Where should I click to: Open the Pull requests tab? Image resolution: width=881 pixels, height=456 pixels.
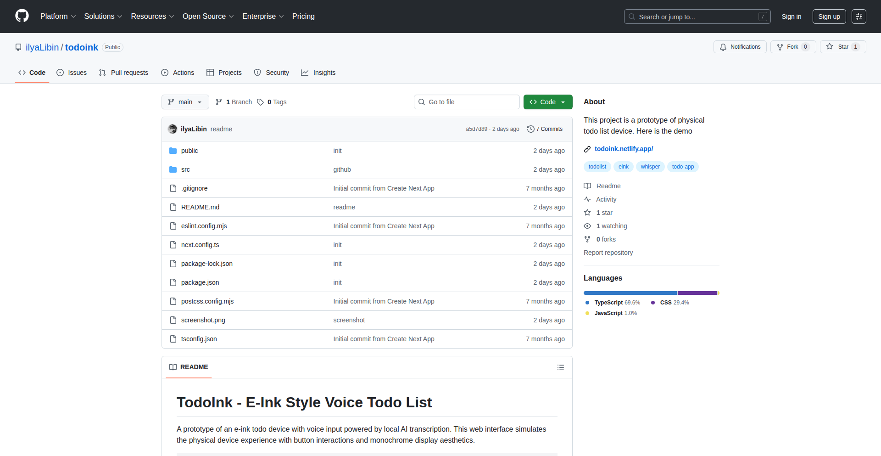click(x=123, y=73)
